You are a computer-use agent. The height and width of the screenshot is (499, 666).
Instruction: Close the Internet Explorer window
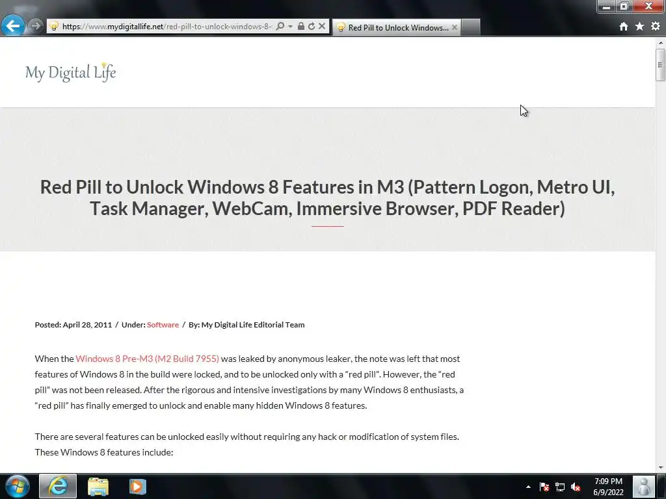click(649, 6)
